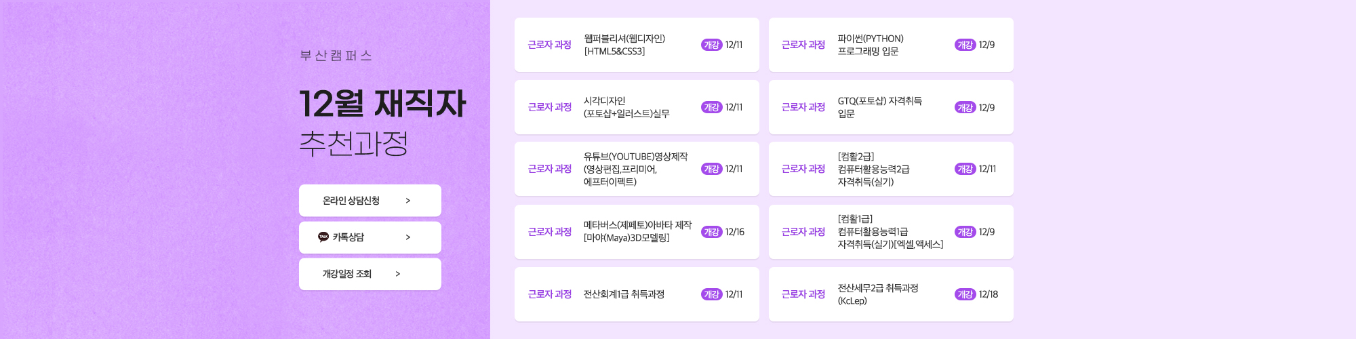Open the 전산회계1급 취득과정 course card

637,294
